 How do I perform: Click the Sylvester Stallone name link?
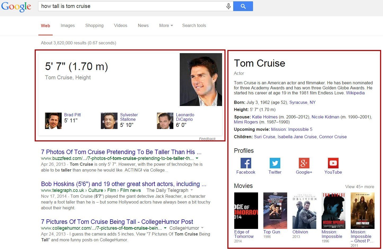tap(129, 117)
